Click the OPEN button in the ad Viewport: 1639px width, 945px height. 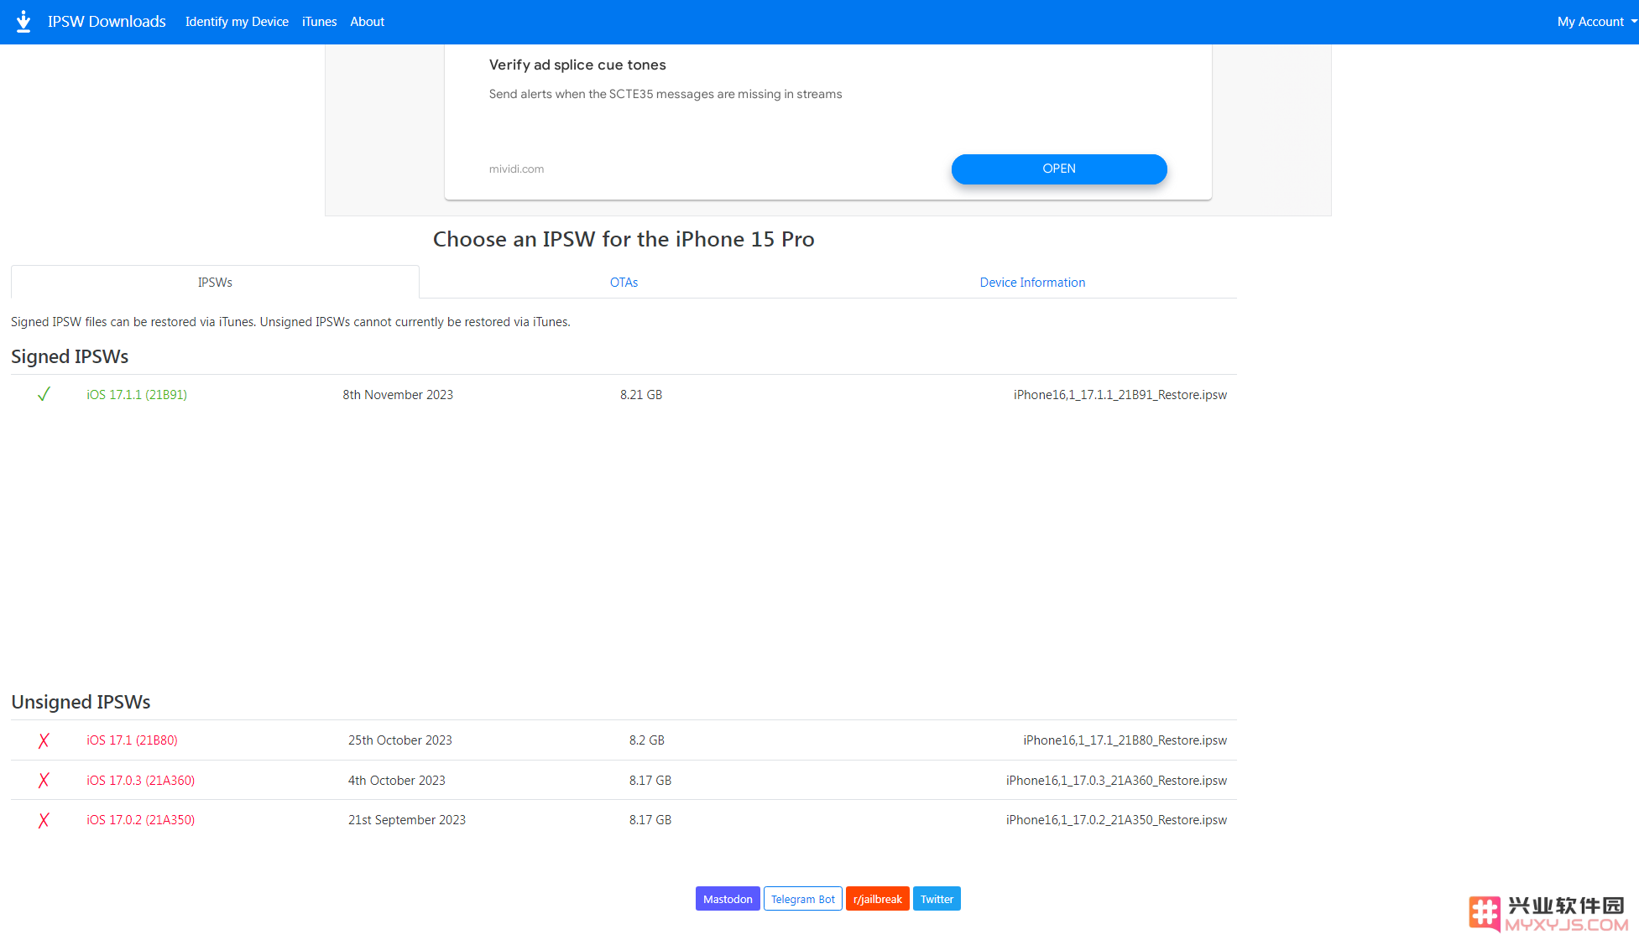[x=1059, y=169]
